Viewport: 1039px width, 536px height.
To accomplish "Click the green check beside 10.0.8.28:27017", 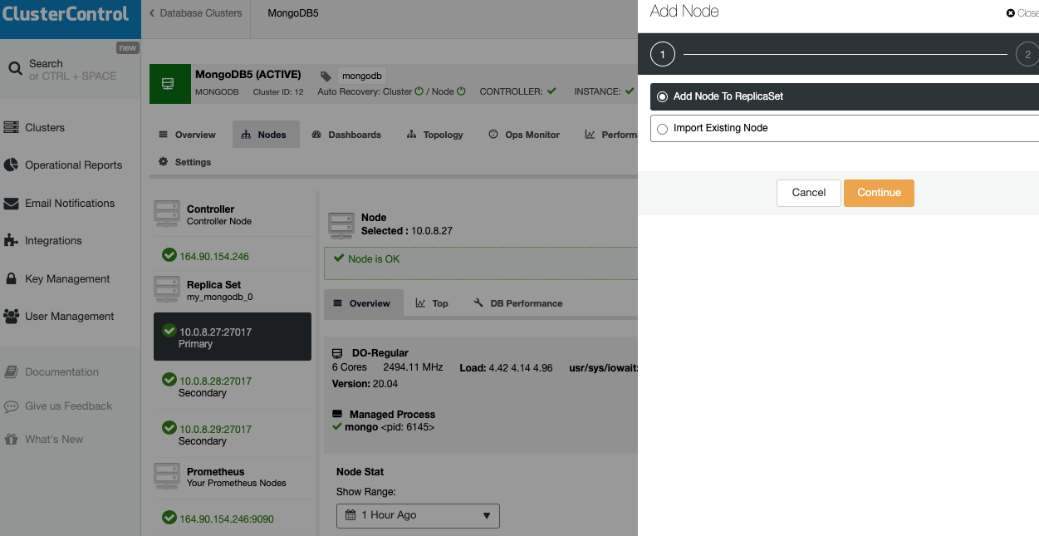I will (169, 380).
